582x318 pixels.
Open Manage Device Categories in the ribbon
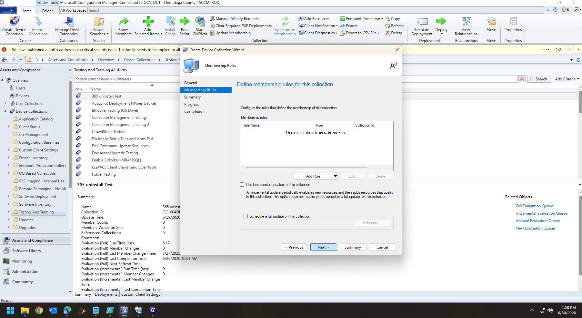[x=68, y=26]
